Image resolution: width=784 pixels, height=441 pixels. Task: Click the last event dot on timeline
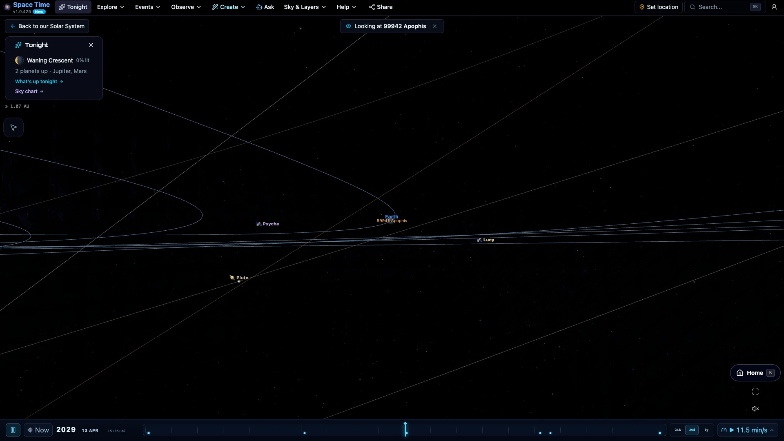(x=660, y=433)
